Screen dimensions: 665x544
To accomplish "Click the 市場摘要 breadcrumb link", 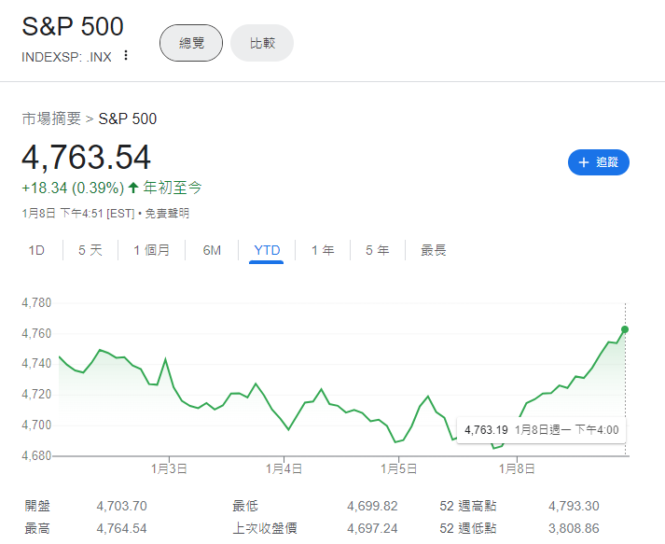I will click(51, 119).
